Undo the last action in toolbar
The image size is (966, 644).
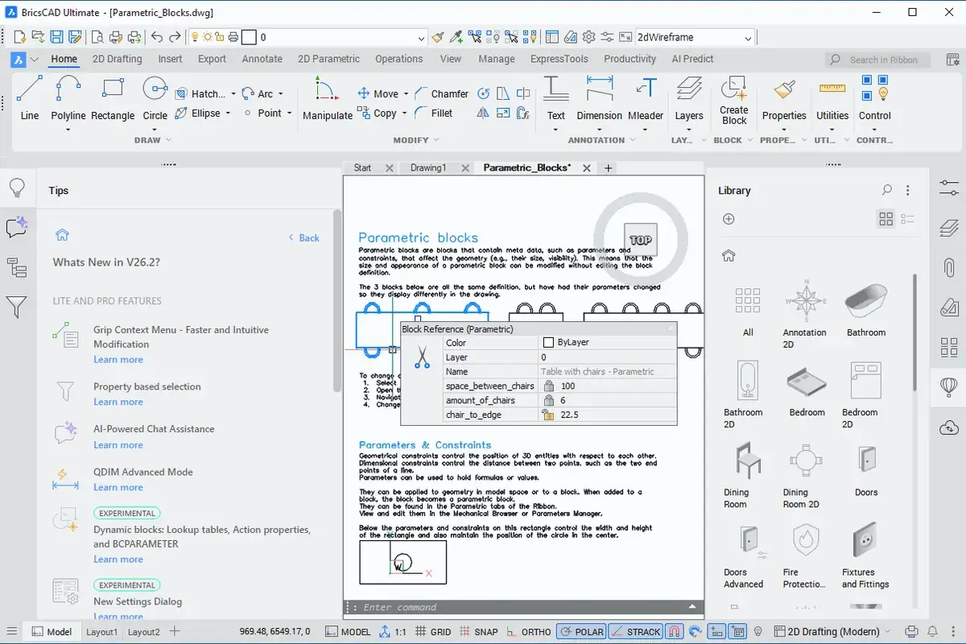coord(157,37)
